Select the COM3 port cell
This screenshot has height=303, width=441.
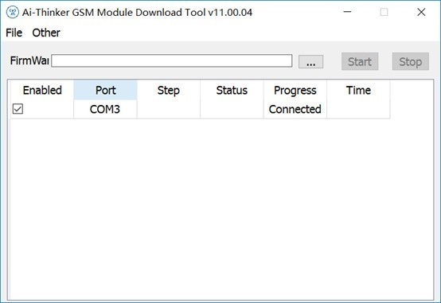point(105,109)
